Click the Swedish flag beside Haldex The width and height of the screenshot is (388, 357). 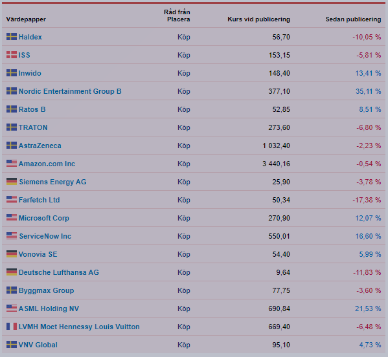tap(12, 37)
